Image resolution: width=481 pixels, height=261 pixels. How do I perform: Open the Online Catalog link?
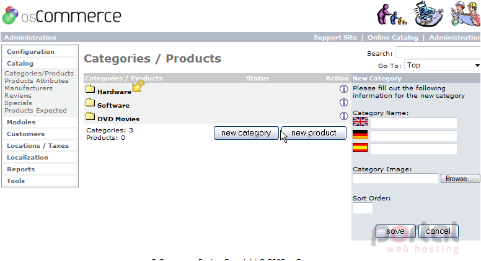pyautogui.click(x=393, y=37)
